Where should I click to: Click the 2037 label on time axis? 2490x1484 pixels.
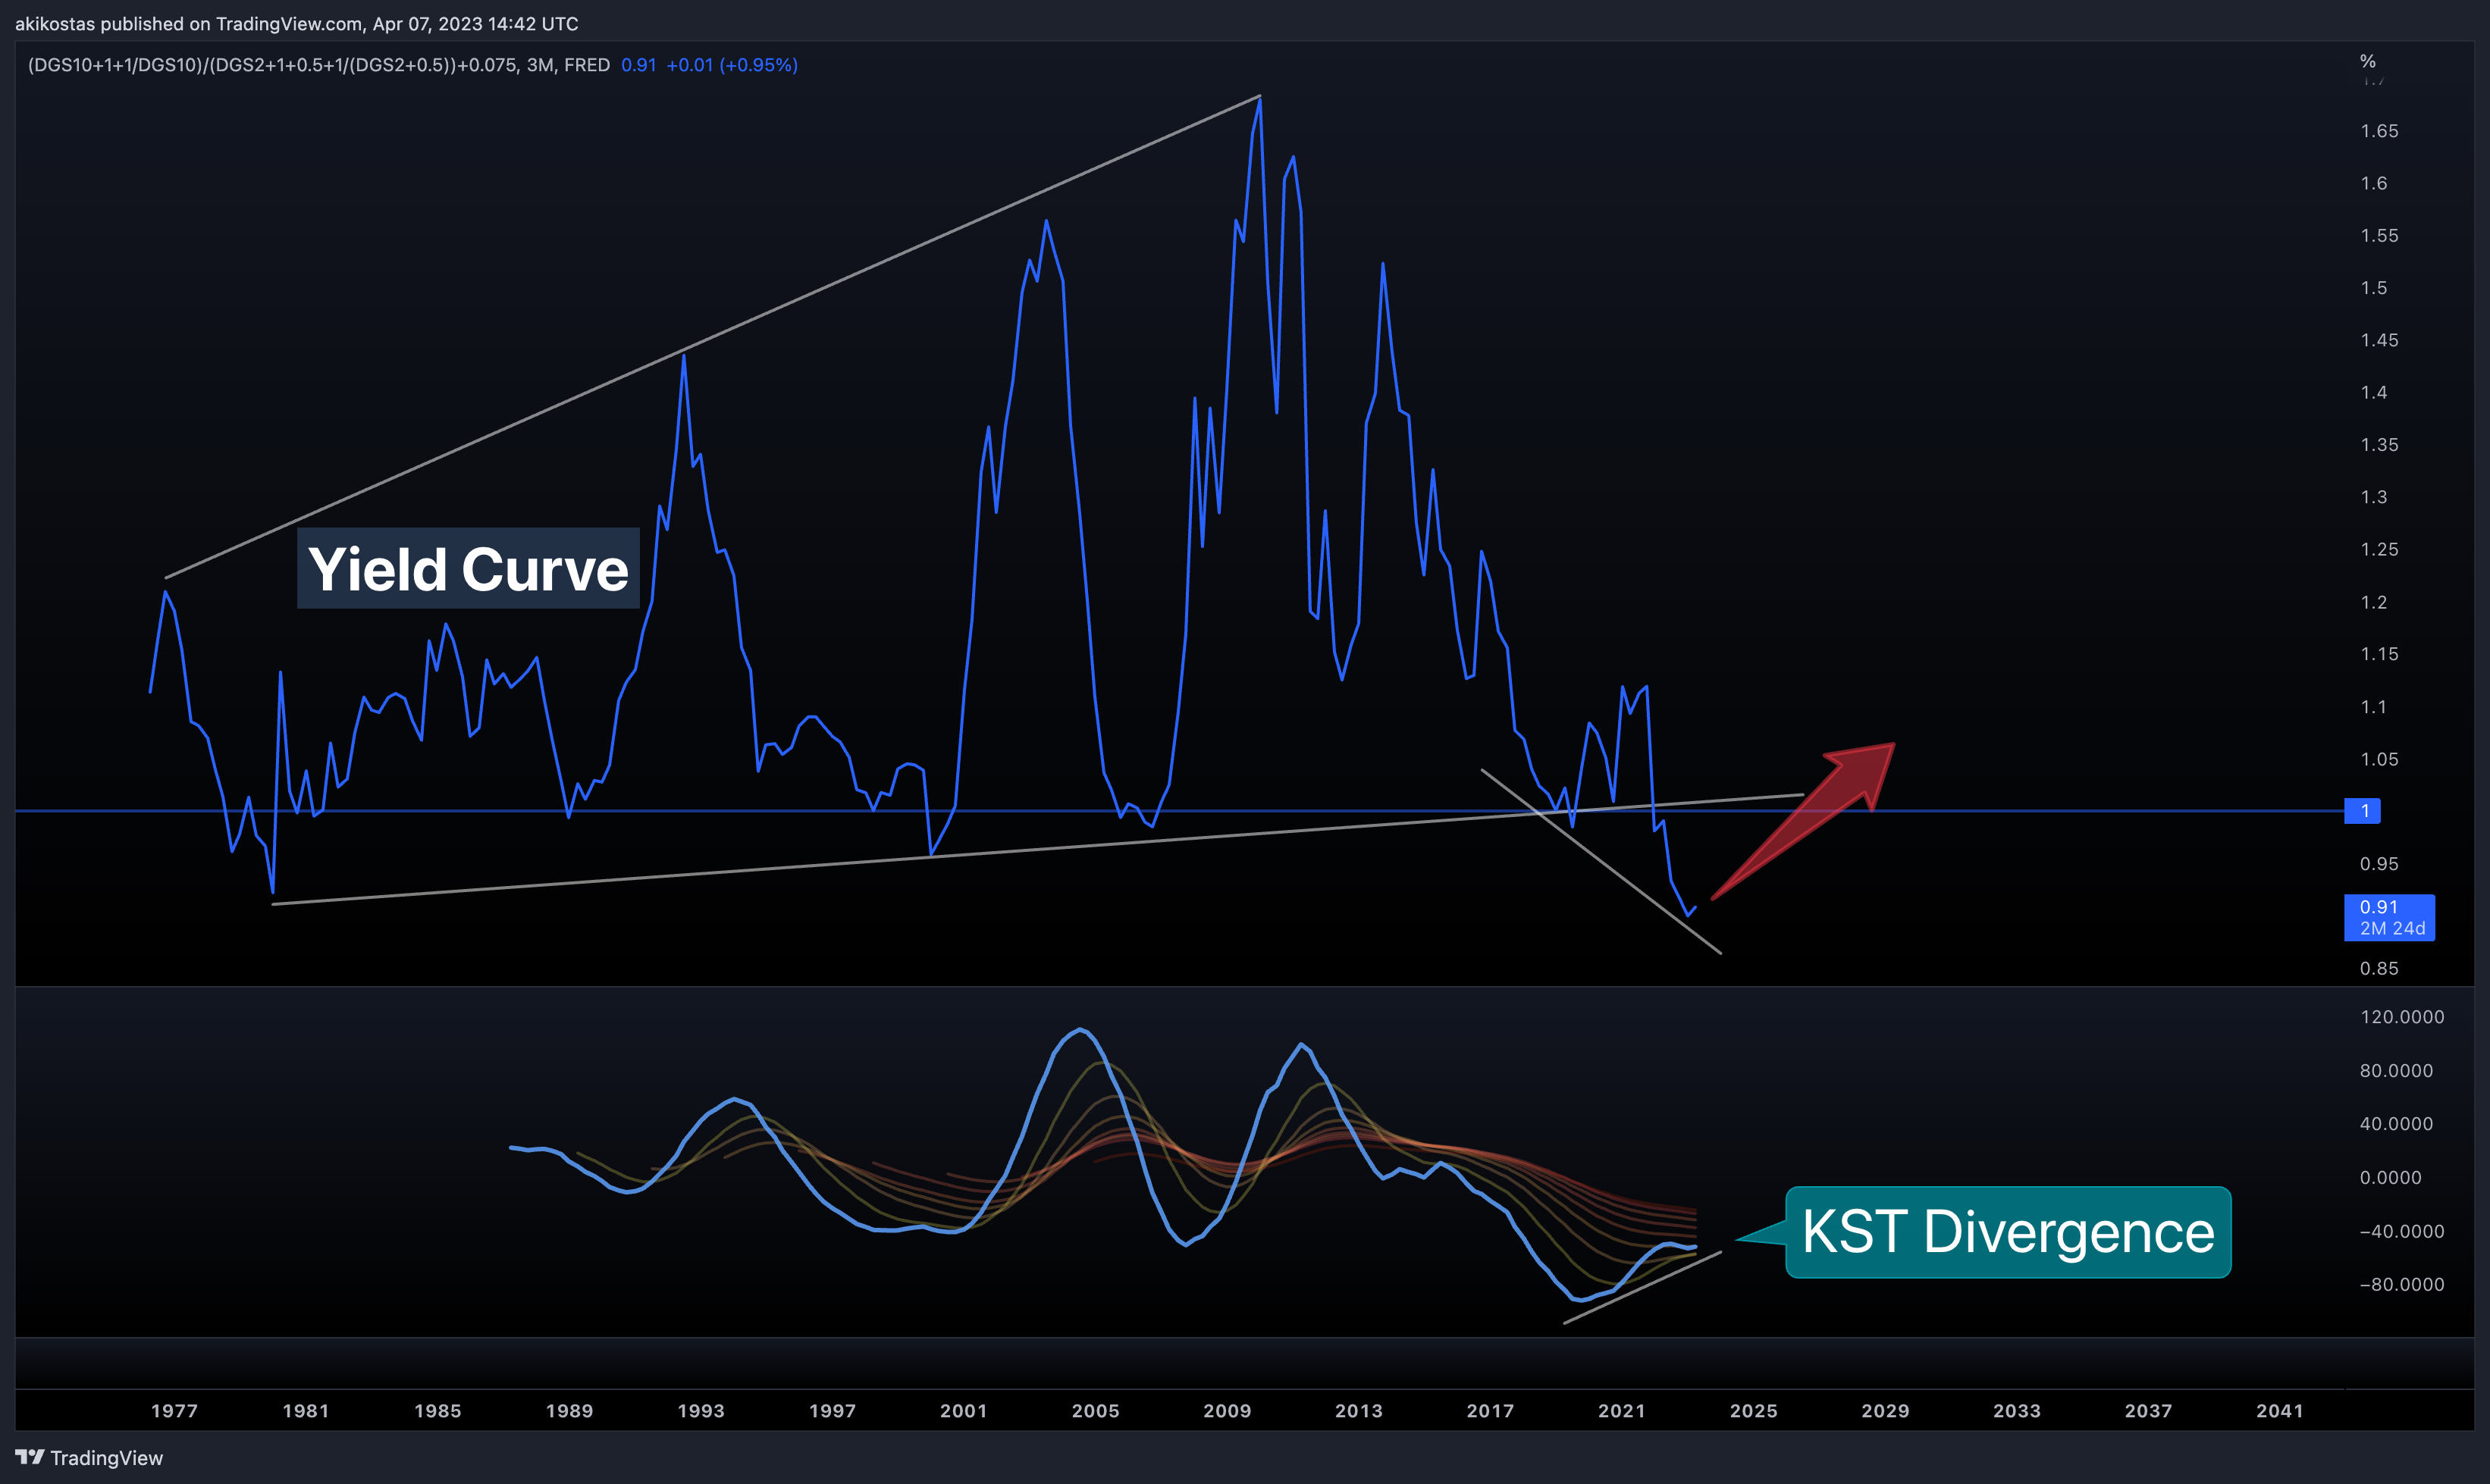[2149, 1411]
